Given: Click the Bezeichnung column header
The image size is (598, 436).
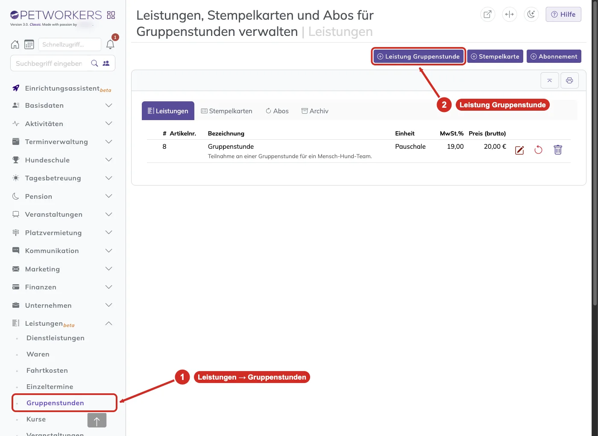Looking at the screenshot, I should pyautogui.click(x=226, y=133).
